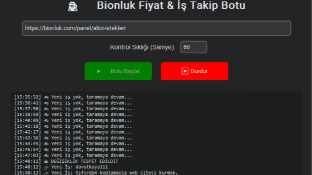Image resolution: width=312 pixels, height=175 pixels.
Task: Focus the bionluk.com URL input field
Action: [157, 28]
